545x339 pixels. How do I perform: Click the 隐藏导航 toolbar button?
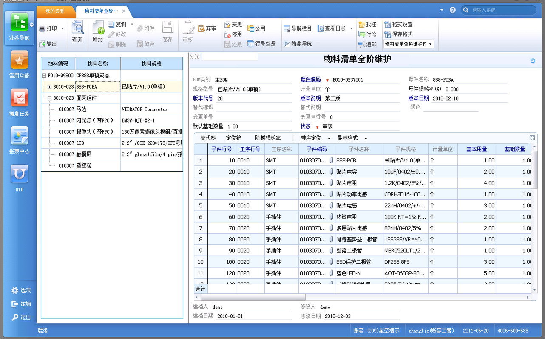pos(298,44)
